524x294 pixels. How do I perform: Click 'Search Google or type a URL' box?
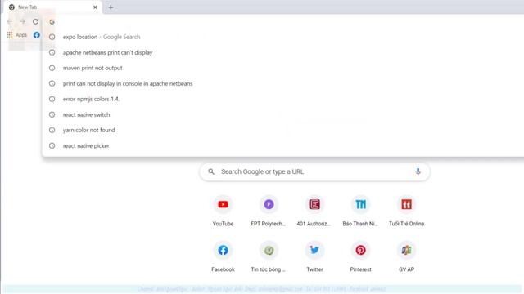pos(314,171)
